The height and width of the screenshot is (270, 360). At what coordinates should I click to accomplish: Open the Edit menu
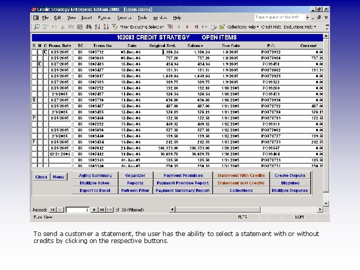[57, 17]
